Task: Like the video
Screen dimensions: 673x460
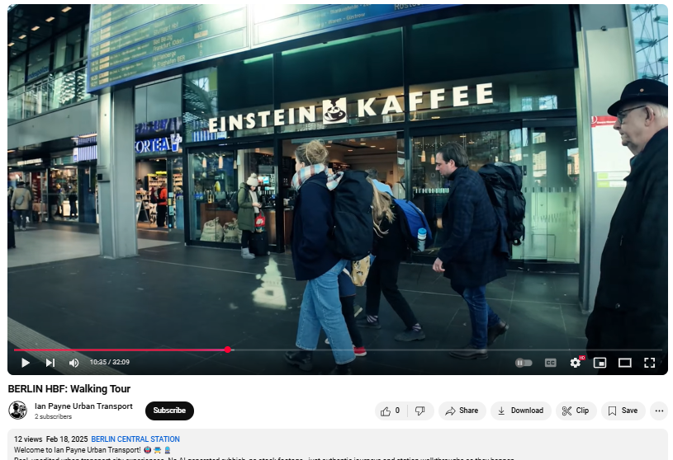Action: pyautogui.click(x=390, y=411)
